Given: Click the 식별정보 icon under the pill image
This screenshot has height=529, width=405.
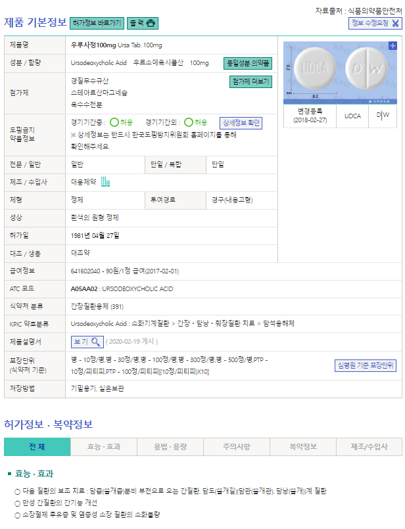Looking at the screenshot, I should (x=378, y=102).
